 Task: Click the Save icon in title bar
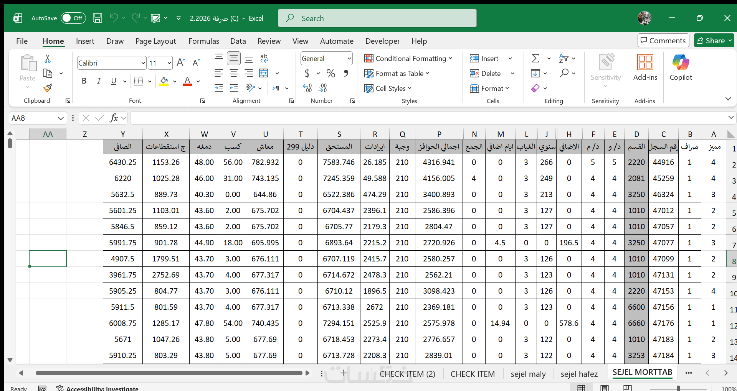97,18
